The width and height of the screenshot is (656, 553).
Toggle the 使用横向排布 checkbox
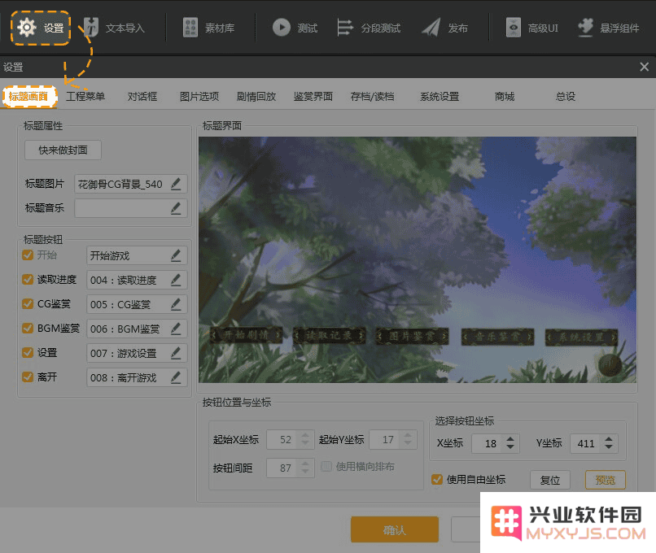click(x=326, y=467)
